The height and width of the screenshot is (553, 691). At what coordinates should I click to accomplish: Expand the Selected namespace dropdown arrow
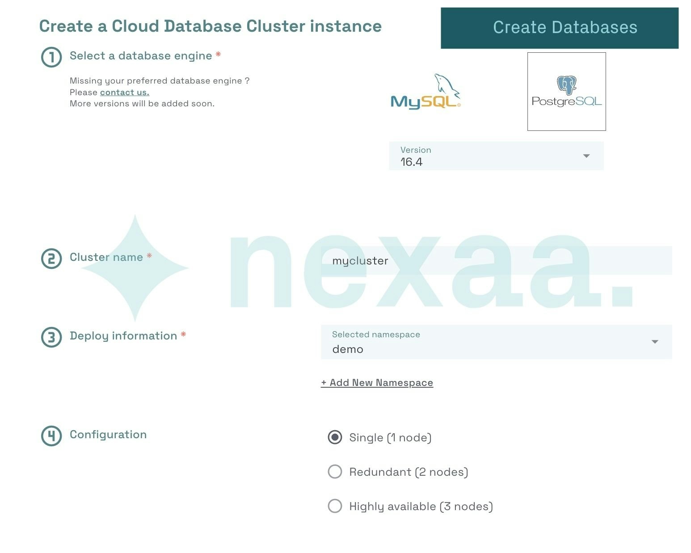click(x=655, y=342)
